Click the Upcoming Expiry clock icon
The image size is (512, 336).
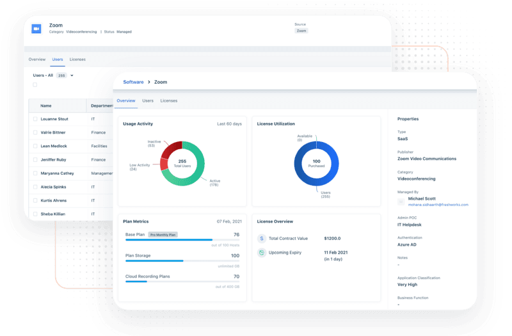(262, 252)
